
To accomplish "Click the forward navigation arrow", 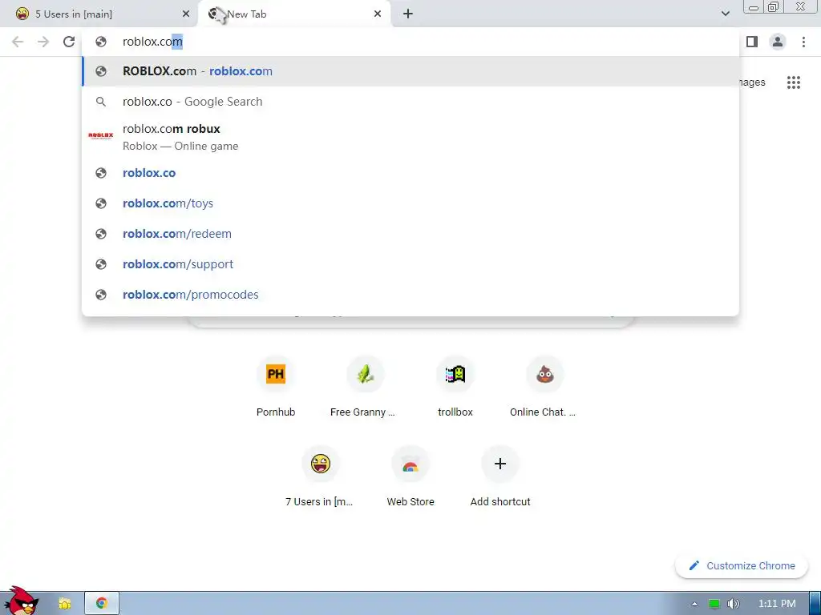I will click(x=43, y=42).
